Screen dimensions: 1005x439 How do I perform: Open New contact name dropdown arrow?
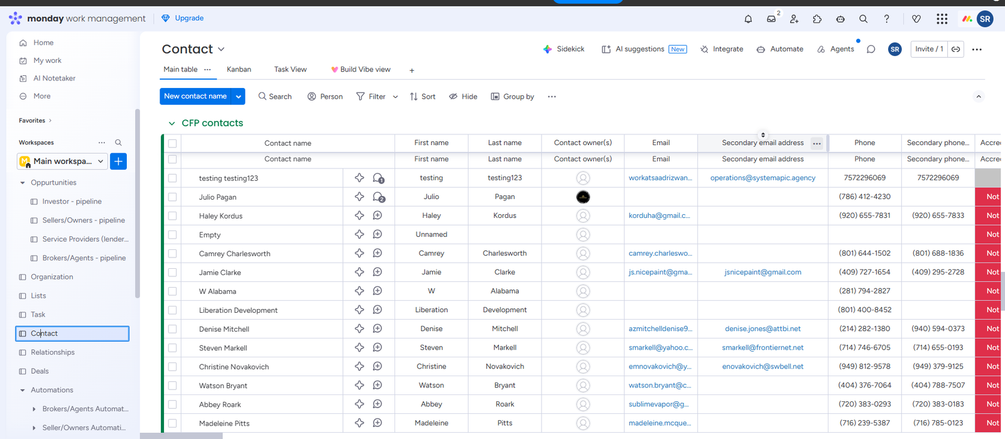pos(239,96)
